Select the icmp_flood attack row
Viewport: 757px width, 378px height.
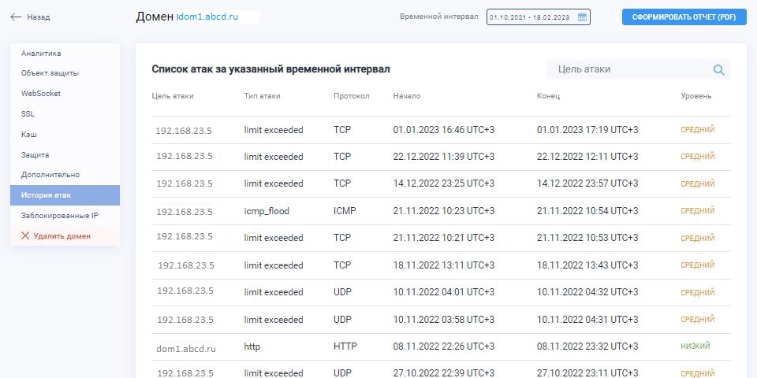(x=442, y=211)
